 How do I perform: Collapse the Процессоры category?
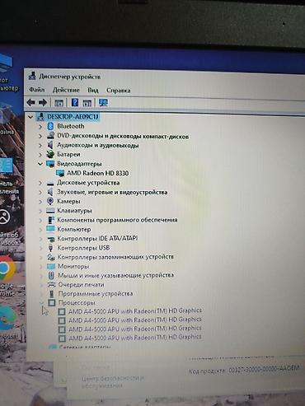tap(42, 302)
